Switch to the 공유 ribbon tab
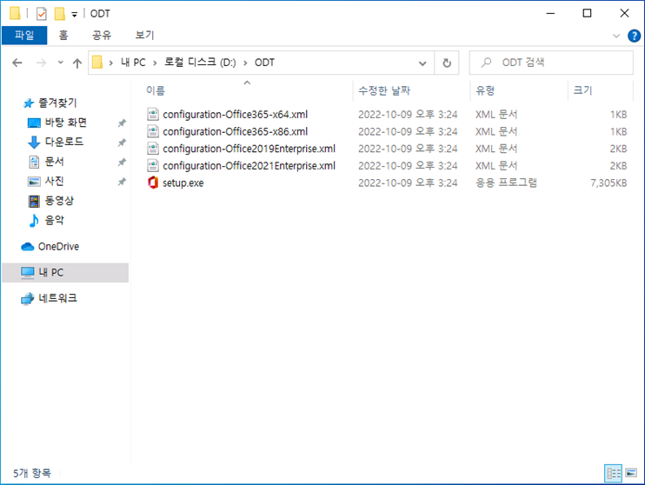This screenshot has height=485, width=645. [x=102, y=35]
